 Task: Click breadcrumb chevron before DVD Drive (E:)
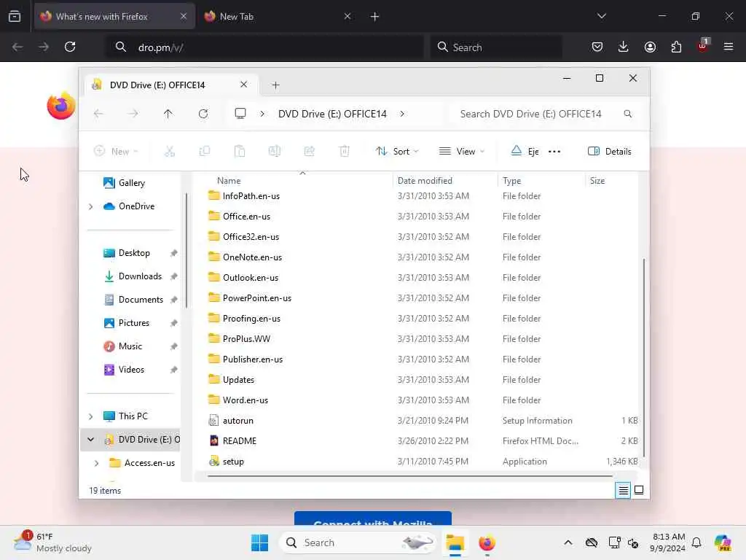click(x=262, y=114)
